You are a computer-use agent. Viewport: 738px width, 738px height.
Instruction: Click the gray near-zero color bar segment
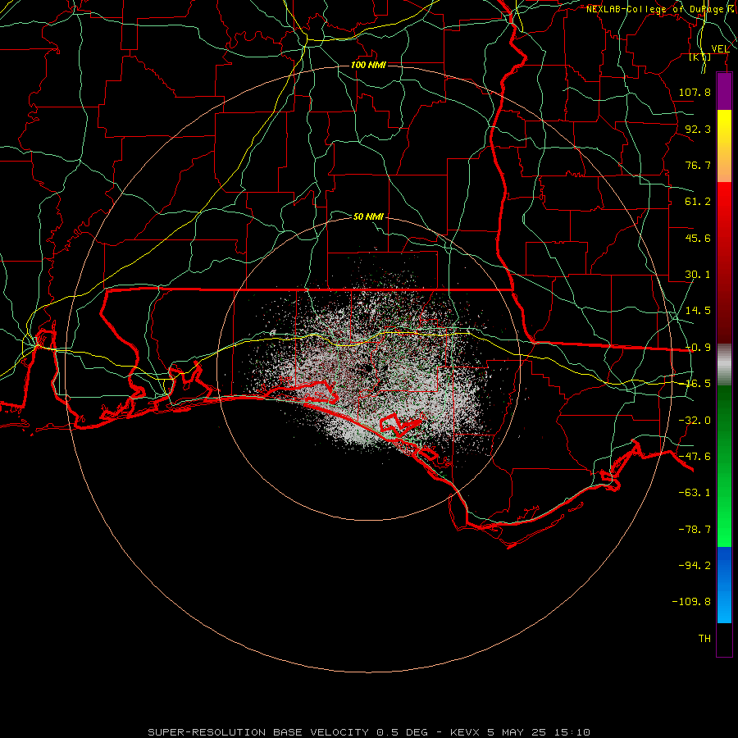point(724,365)
